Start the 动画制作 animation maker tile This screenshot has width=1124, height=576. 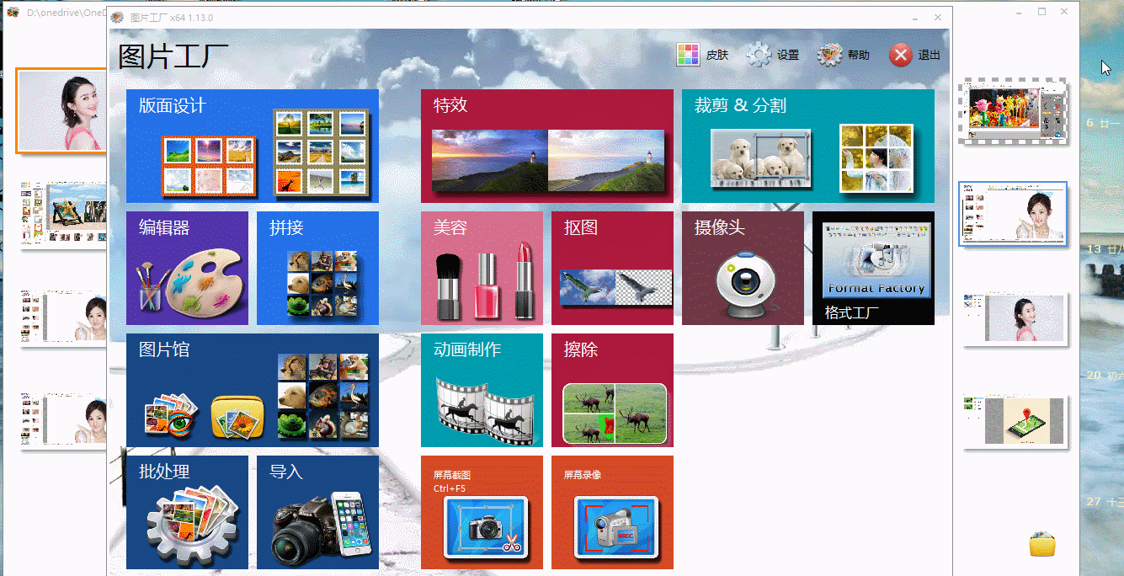482,390
